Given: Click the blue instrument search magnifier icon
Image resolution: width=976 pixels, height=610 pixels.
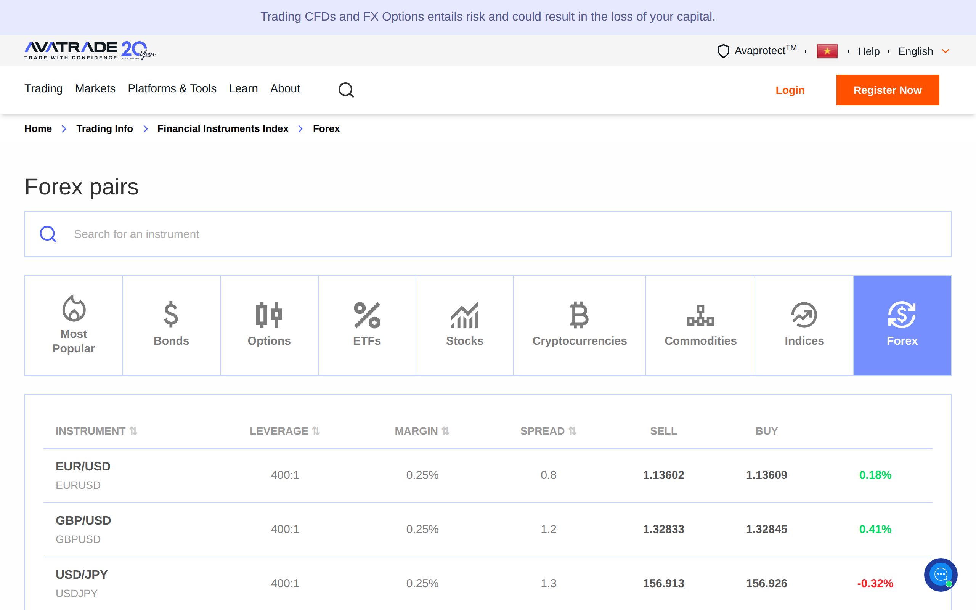Looking at the screenshot, I should click(48, 234).
